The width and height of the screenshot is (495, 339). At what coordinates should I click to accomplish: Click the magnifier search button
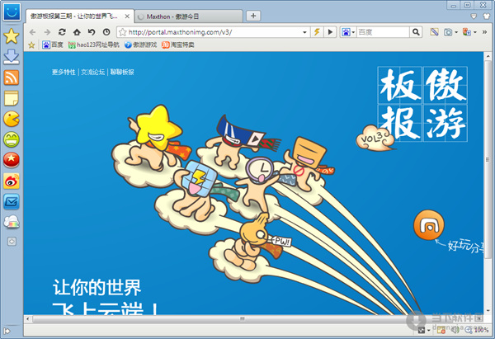416,32
